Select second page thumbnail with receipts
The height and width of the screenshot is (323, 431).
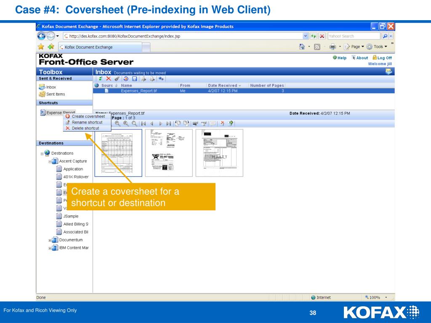click(169, 153)
